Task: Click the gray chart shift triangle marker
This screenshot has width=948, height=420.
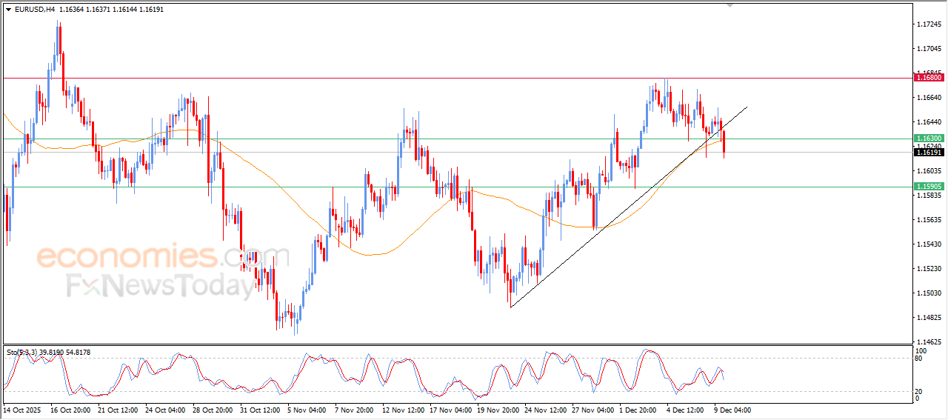Action: pyautogui.click(x=731, y=6)
